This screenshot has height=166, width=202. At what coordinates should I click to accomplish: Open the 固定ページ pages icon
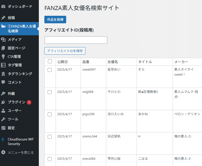(x=4, y=48)
